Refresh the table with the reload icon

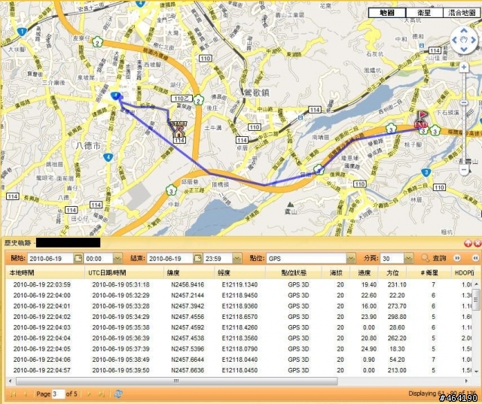(x=118, y=393)
